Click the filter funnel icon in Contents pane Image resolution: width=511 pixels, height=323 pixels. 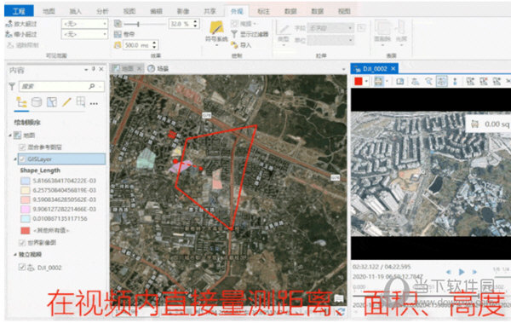coord(12,86)
